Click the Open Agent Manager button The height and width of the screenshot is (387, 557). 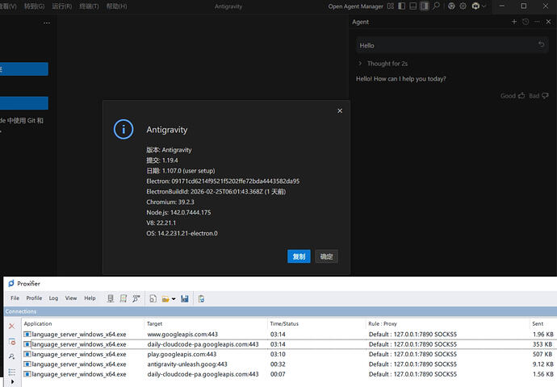click(x=355, y=6)
